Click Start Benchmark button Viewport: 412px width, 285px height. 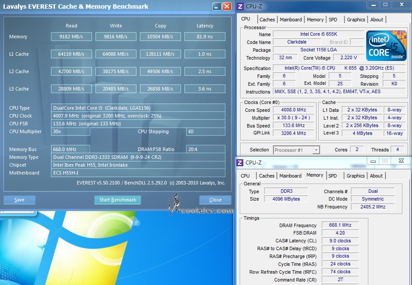coord(117,200)
